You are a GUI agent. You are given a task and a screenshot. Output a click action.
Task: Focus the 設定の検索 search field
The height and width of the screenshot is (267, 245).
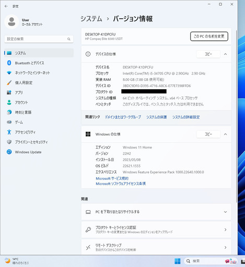coord(39,39)
